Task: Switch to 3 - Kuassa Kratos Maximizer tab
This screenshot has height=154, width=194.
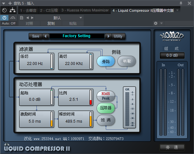Action: click(85, 10)
